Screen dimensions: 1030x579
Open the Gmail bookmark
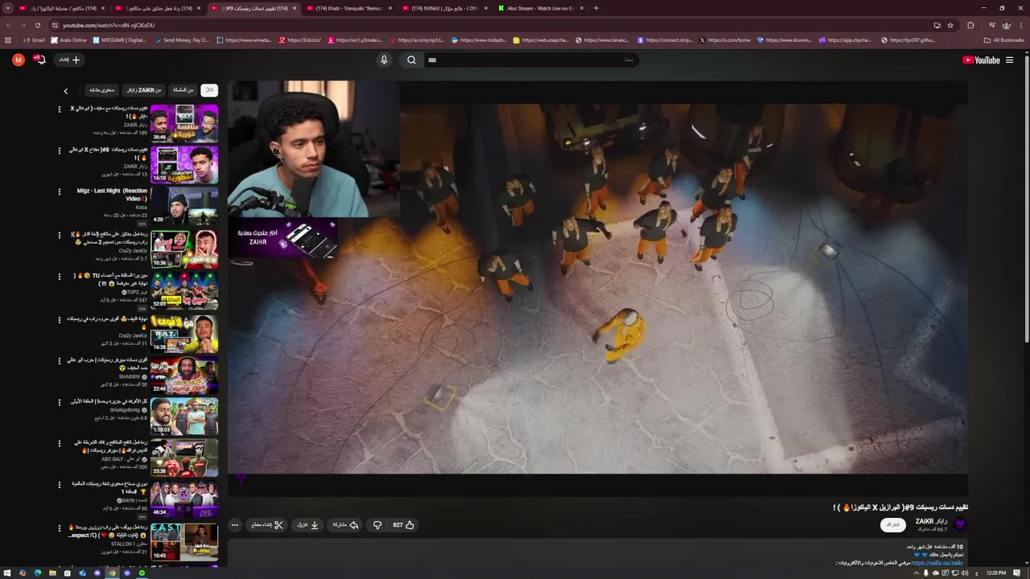34,40
